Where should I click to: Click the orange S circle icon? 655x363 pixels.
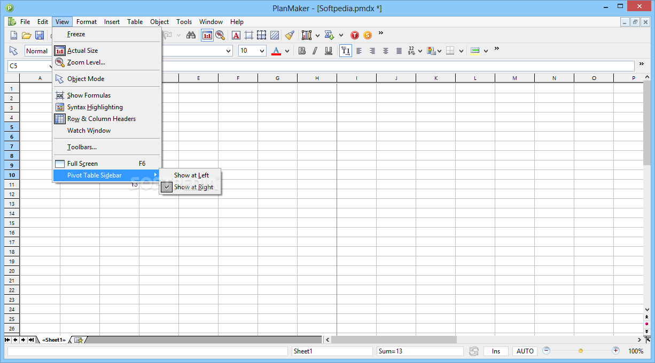coord(368,35)
